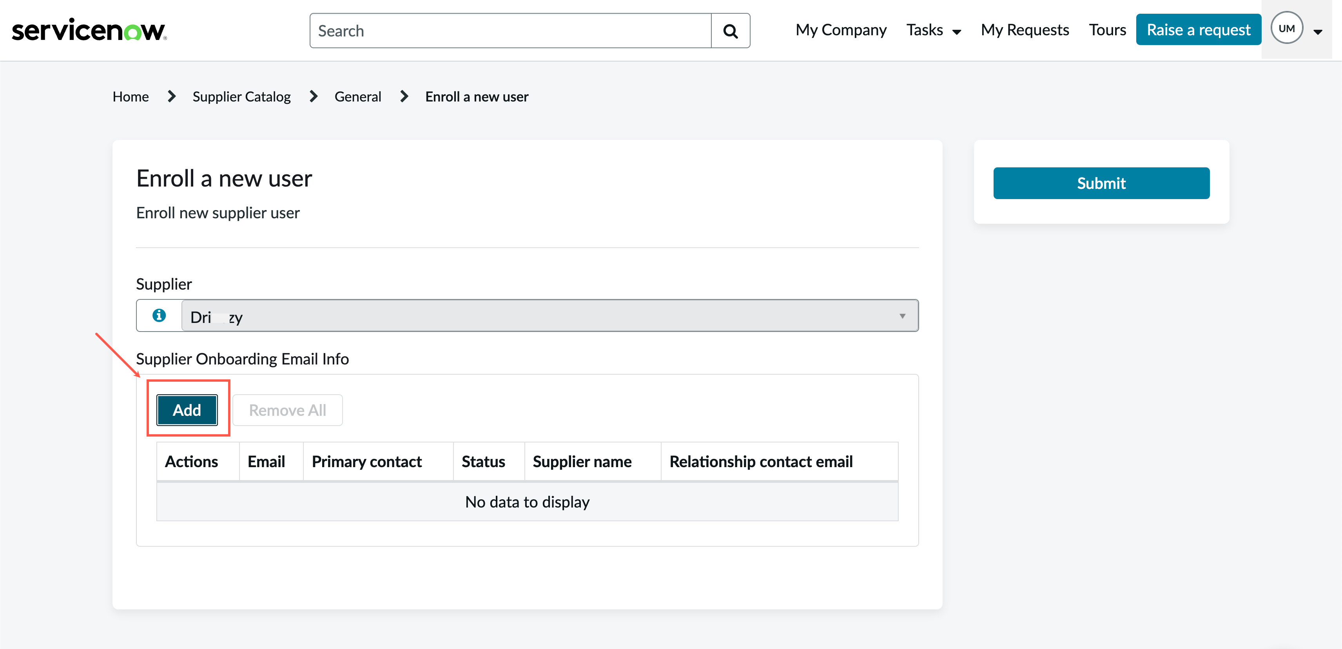
Task: Open Supplier Catalog breadcrumb link
Action: [242, 96]
